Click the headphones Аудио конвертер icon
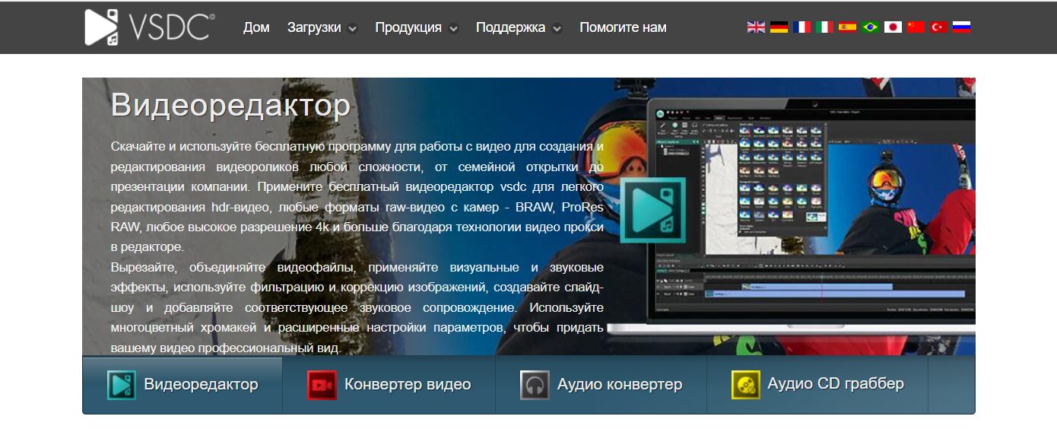1057x429 pixels. coord(535,385)
